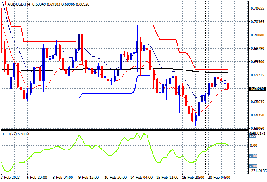Click the 0.70080 price scale label
The width and height of the screenshot is (267, 182).
click(257, 35)
